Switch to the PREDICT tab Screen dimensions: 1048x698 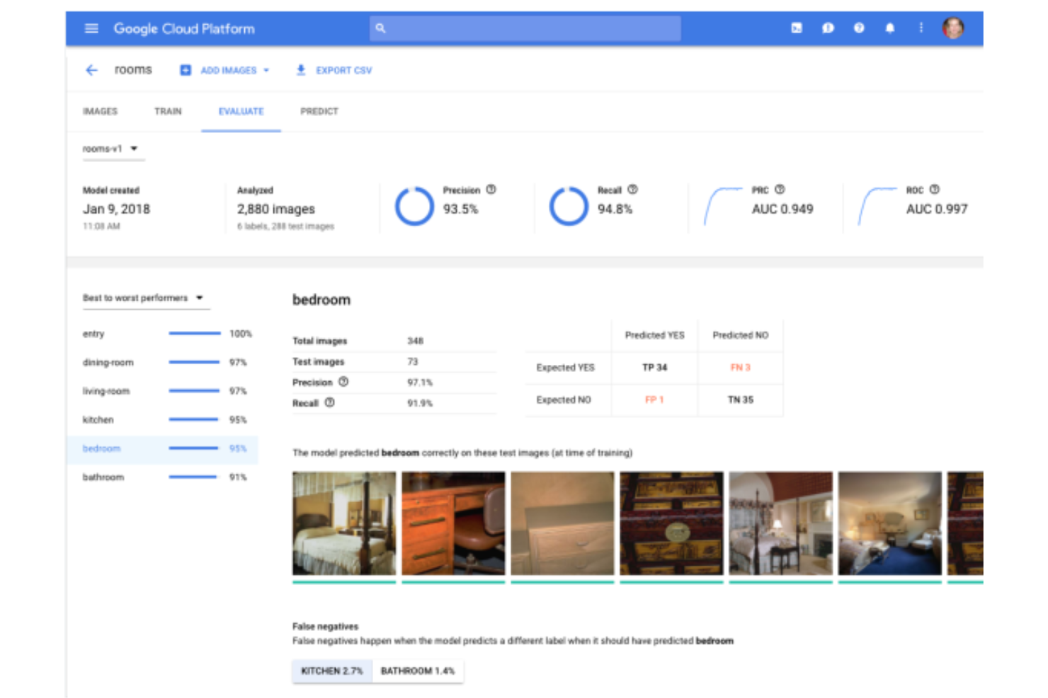tap(319, 111)
